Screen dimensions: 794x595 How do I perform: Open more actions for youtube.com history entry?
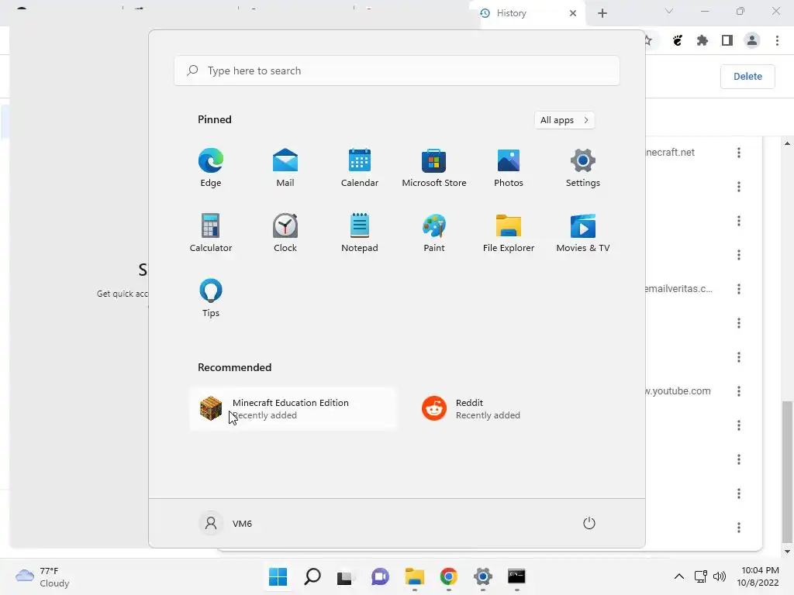(739, 391)
